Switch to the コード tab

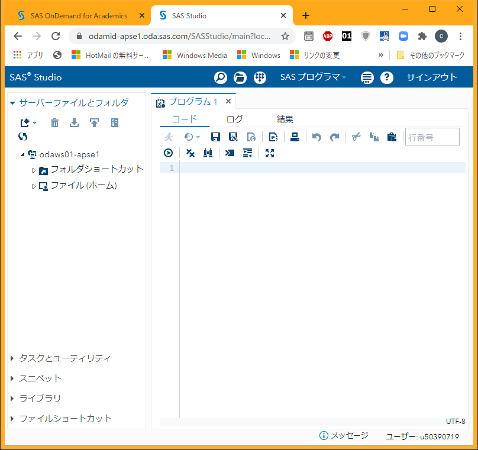pos(185,119)
